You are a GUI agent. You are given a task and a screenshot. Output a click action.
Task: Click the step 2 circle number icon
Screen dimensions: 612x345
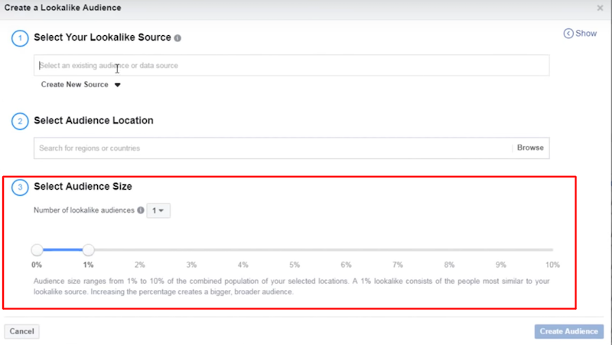click(19, 121)
